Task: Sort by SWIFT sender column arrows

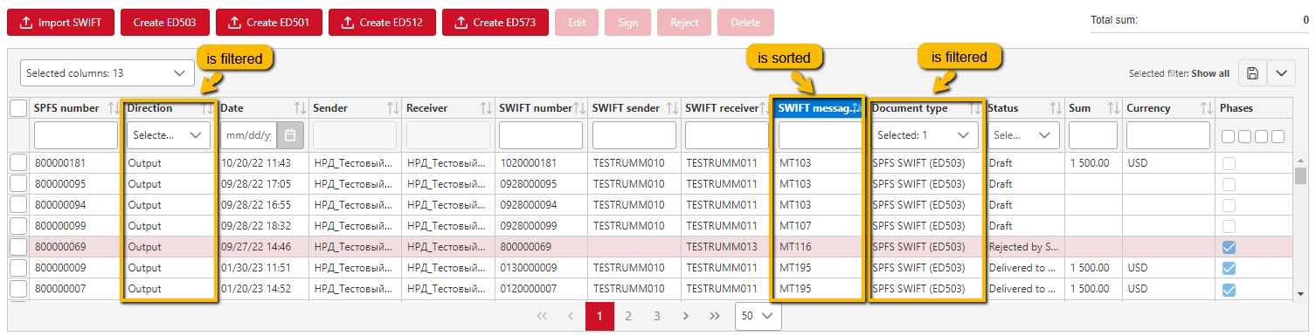Action: (x=672, y=108)
